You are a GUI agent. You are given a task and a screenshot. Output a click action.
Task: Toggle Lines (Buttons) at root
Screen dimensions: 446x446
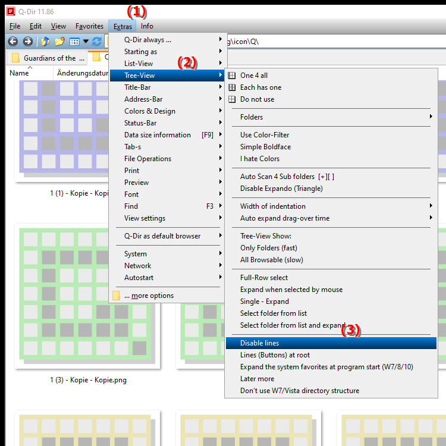[331, 355]
